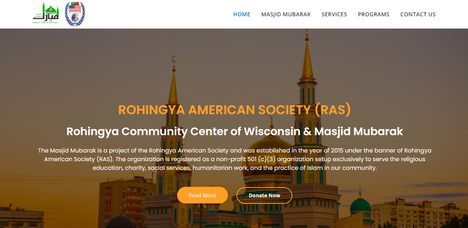Click the RAS laurel-wreath emblem logo

click(x=75, y=14)
